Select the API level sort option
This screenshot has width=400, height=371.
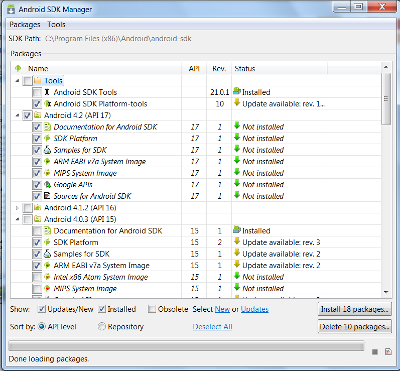coord(42,326)
